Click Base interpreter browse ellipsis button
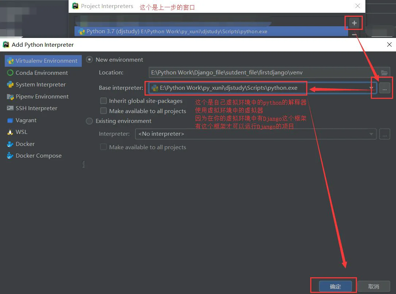Screen dimensions: 396x294 pyautogui.click(x=385, y=88)
